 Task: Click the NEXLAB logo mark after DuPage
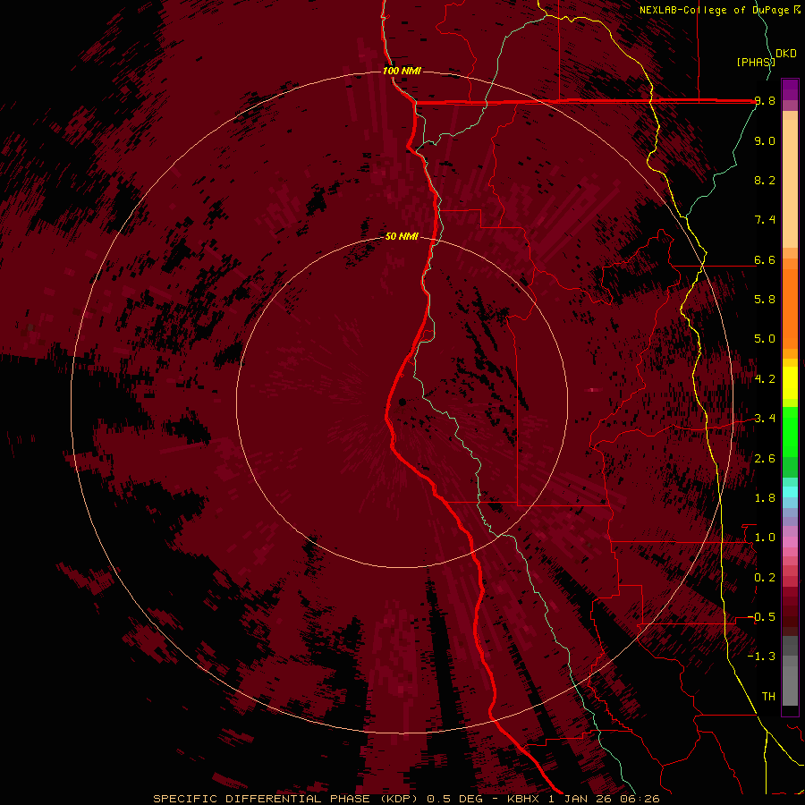797,10
